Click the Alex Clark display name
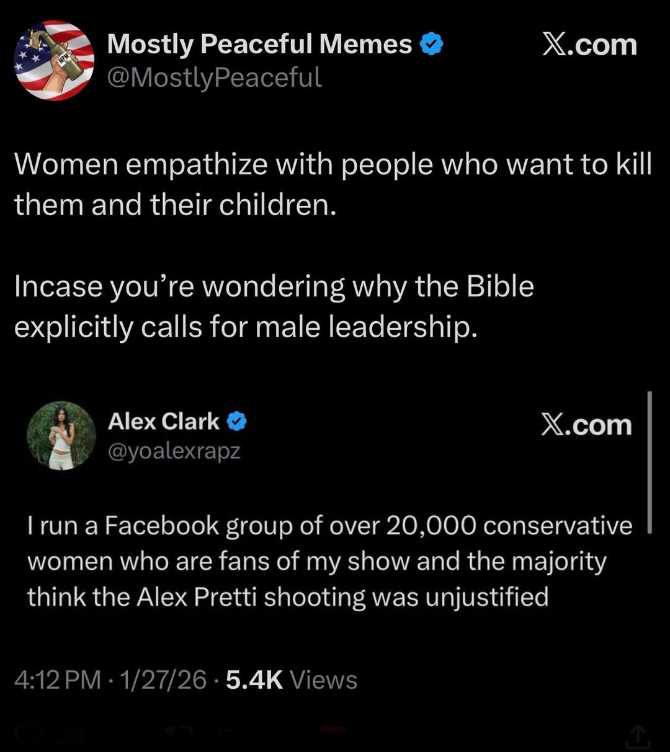This screenshot has width=670, height=752. coord(163,422)
